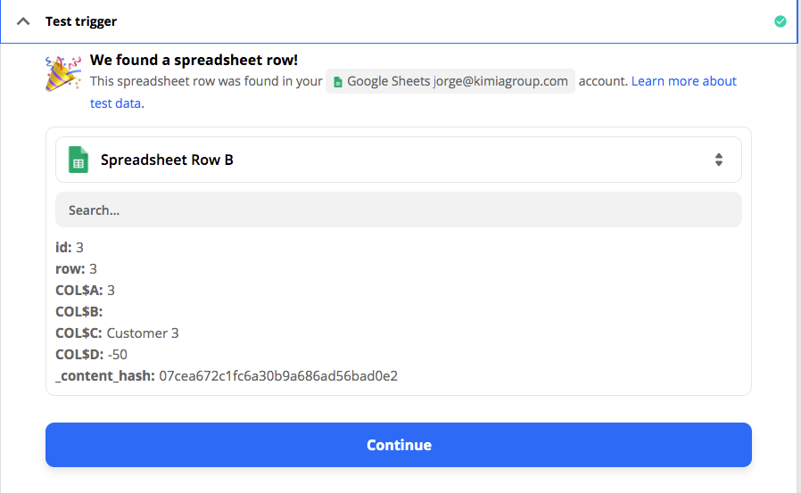The width and height of the screenshot is (801, 493).
Task: Select the row: 3 data entry
Action: pos(76,269)
